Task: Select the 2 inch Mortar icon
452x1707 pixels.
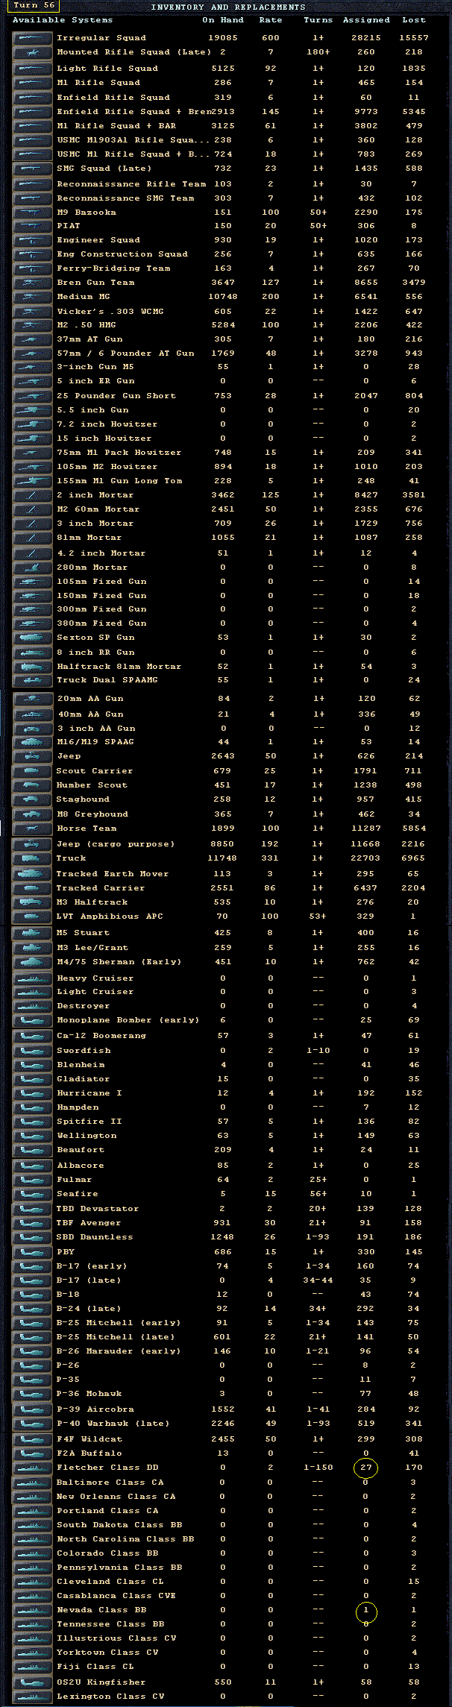Action: pos(33,495)
